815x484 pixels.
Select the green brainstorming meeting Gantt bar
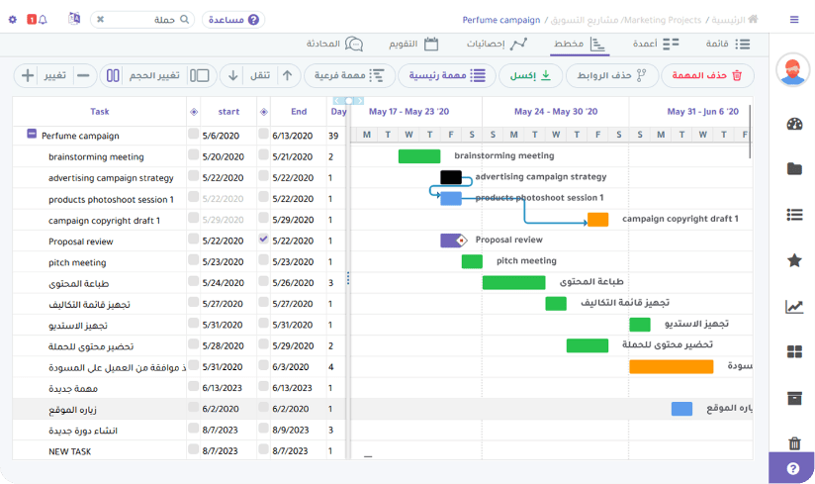419,156
